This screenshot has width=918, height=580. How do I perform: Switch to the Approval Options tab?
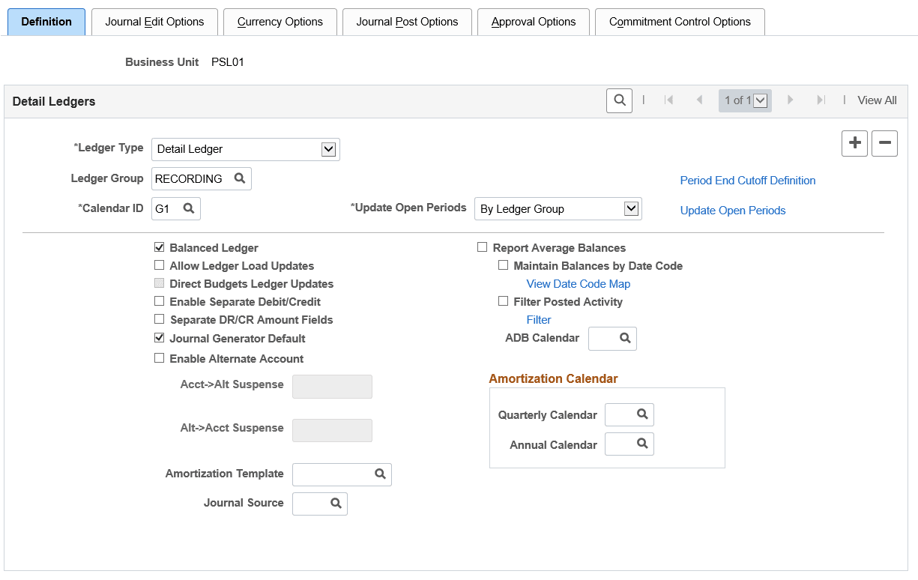[x=533, y=22]
